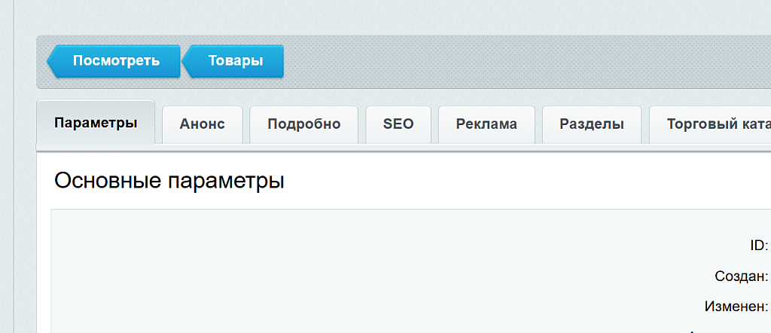Open the Разделы tab
771x333 pixels.
(592, 125)
